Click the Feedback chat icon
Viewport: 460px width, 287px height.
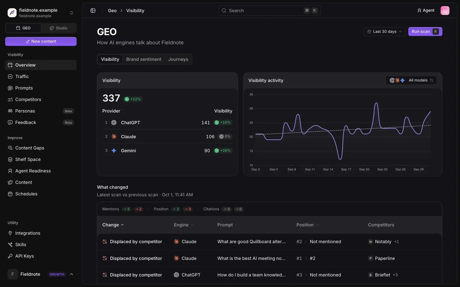click(10, 123)
